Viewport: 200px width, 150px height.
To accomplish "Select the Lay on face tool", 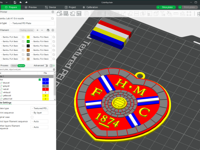I will click(x=130, y=14).
